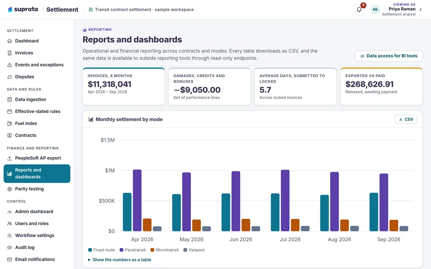This screenshot has width=431, height=269.
Task: Click the Workflow settings gear icon
Action: coord(10,236)
